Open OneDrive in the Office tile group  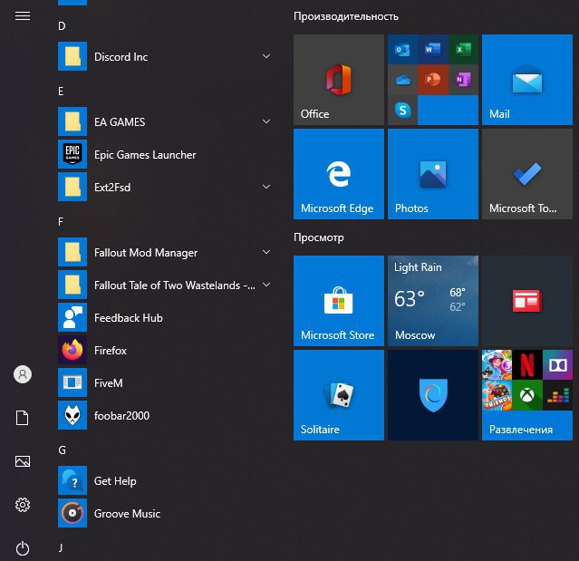pyautogui.click(x=402, y=80)
